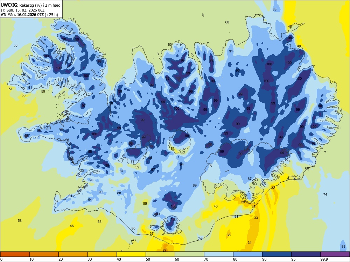This screenshot has width=350, height=262.
Task: Click the humidity value '51' off the west coast
Action: [x=10, y=89]
